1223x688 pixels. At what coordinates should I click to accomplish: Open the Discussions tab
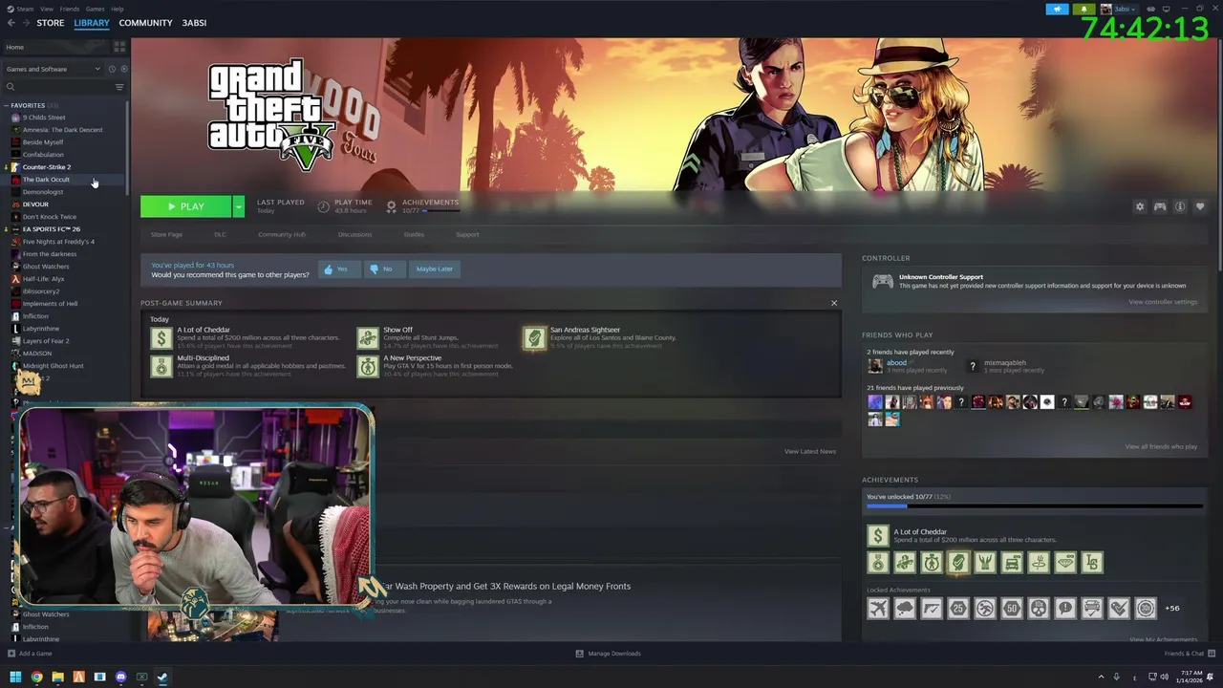coord(354,234)
